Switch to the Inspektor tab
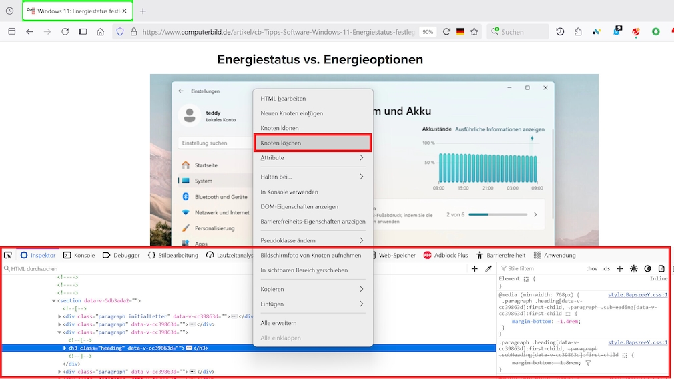 (38, 256)
